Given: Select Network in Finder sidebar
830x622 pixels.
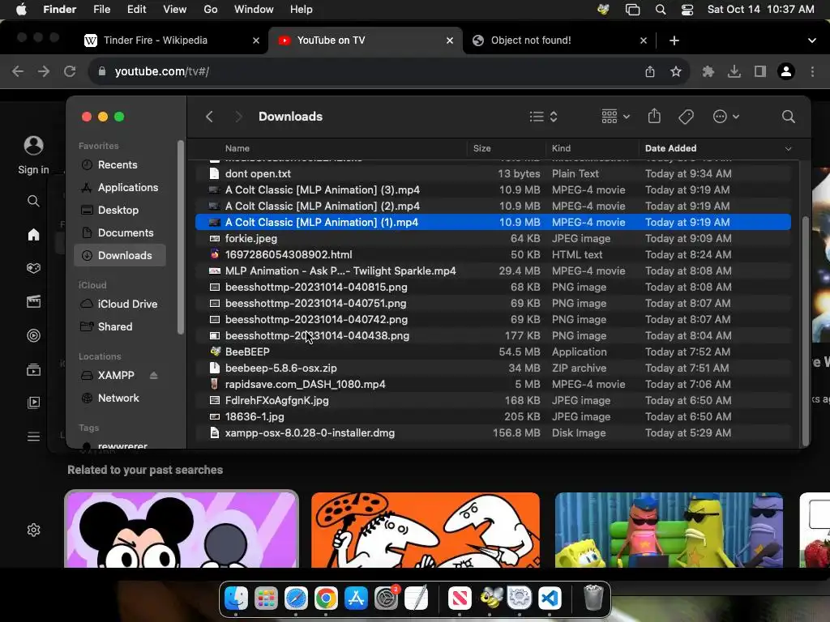Looking at the screenshot, I should click(x=120, y=398).
